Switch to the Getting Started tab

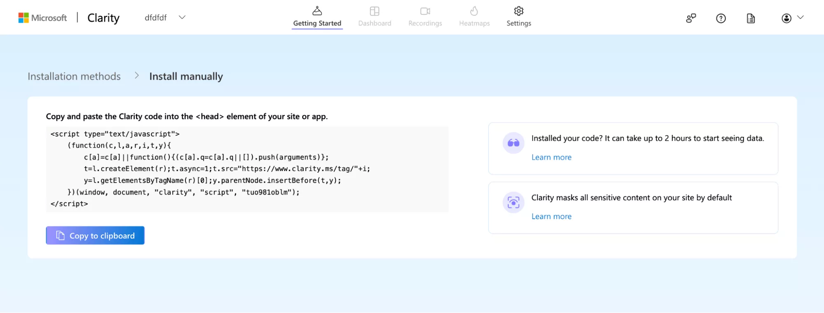tap(317, 23)
